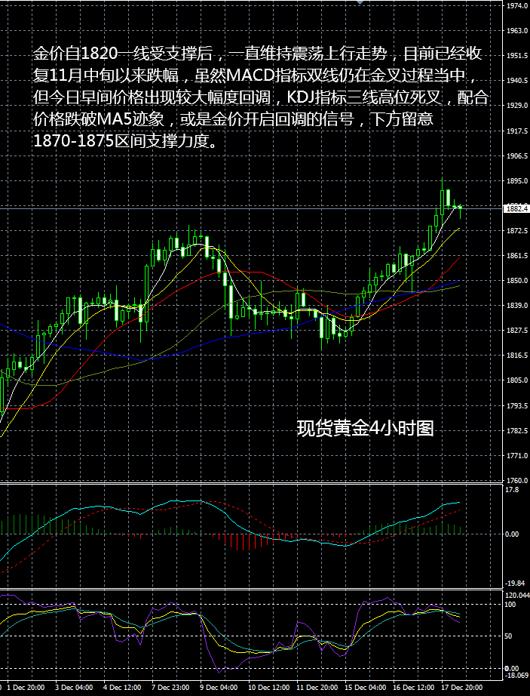This screenshot has width=530, height=696.
Task: Click price scale value 1805.0
Action: 517,380
